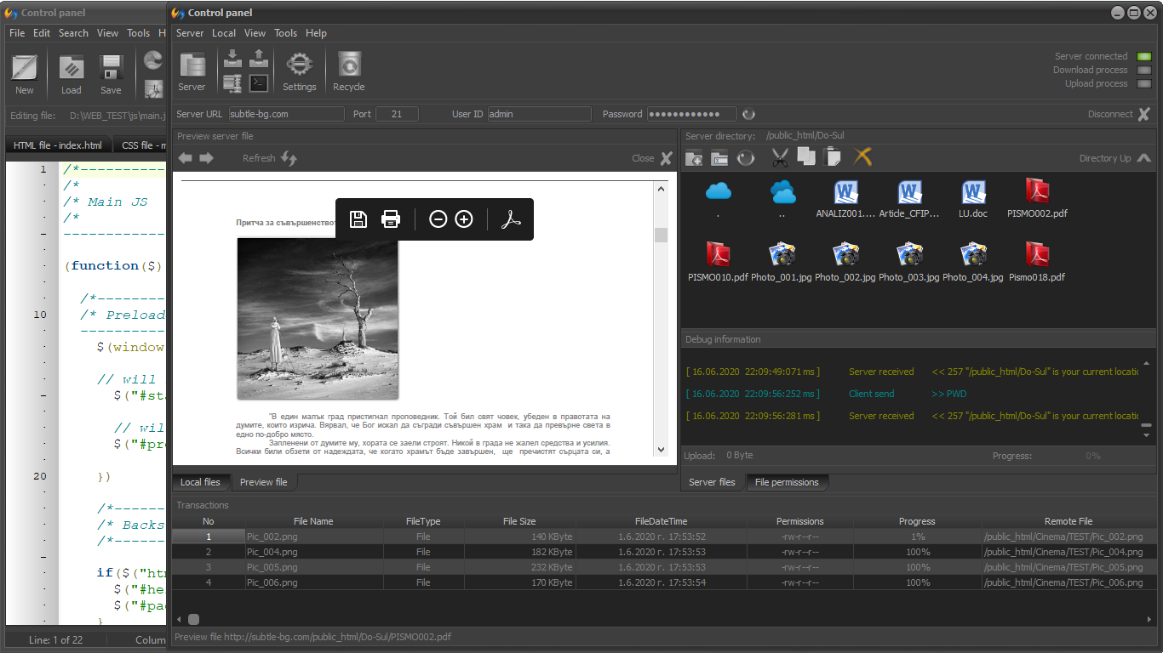The height and width of the screenshot is (653, 1163).
Task: Zoom in on the PDF with plus icon
Action: click(x=464, y=219)
